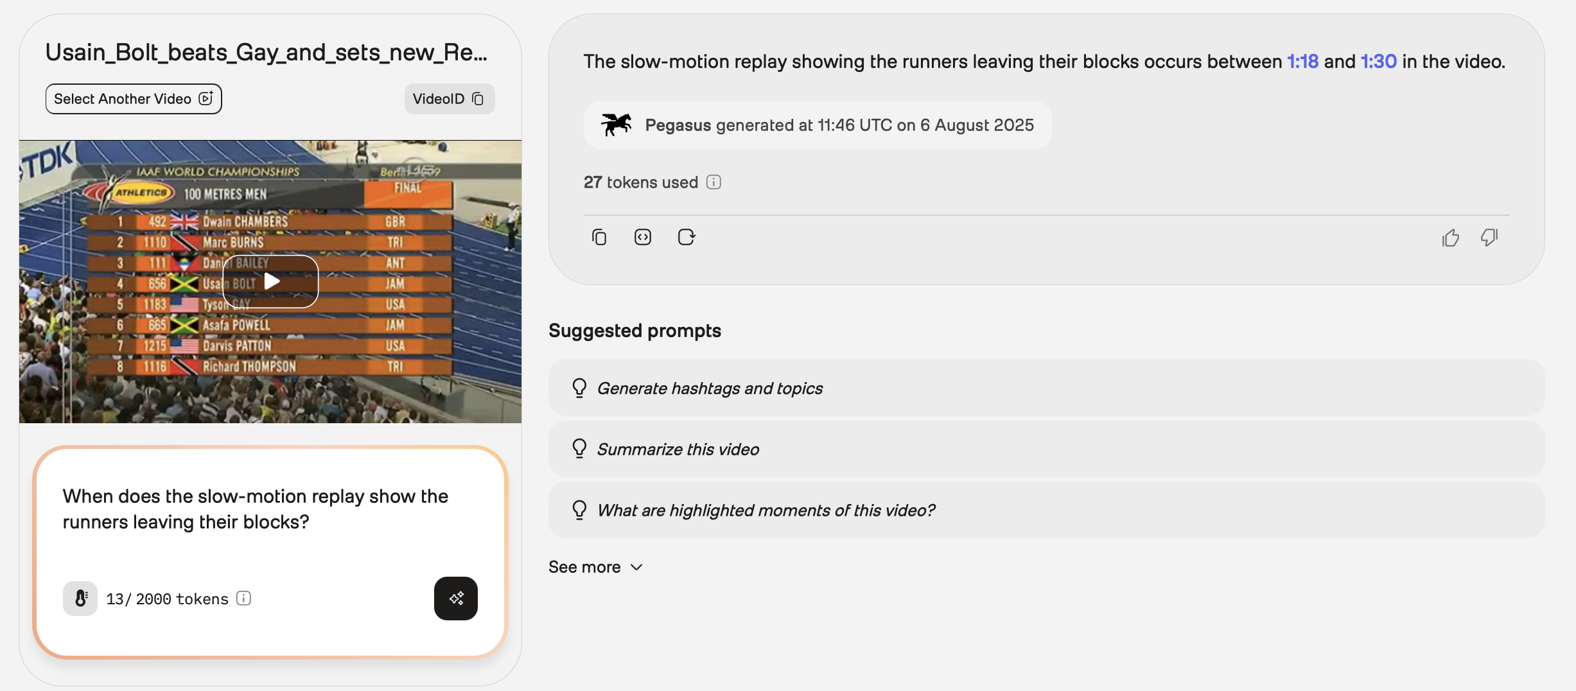
Task: Open the temperature settings icon
Action: 80,599
